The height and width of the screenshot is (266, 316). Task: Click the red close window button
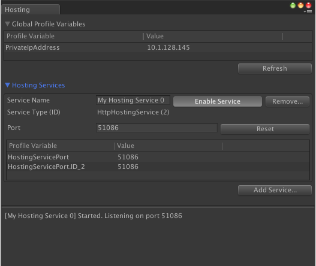[x=308, y=5]
